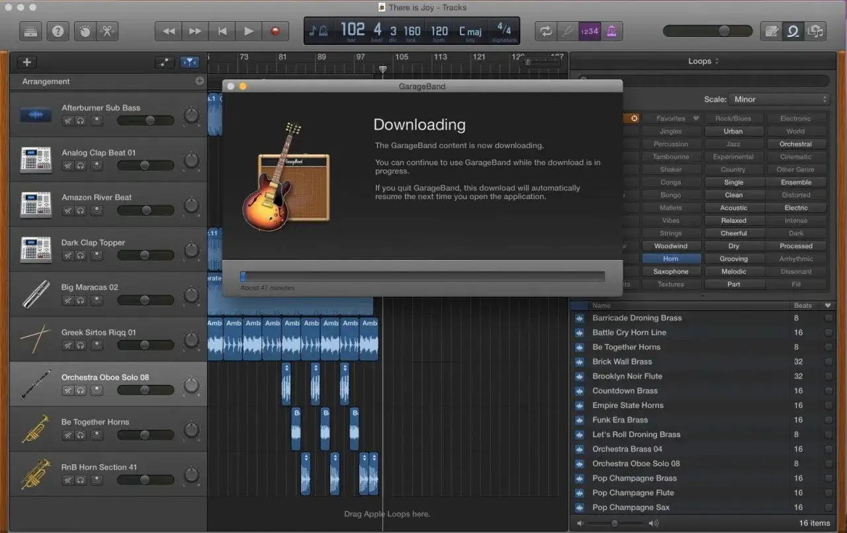Sort loops by Name column header
The height and width of the screenshot is (533, 847).
[x=602, y=306]
